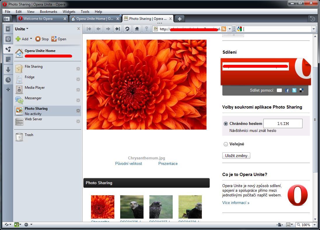Viewport: 320px width, 230px height.
Task: Open the History panel clock icon
Action: coord(8,80)
